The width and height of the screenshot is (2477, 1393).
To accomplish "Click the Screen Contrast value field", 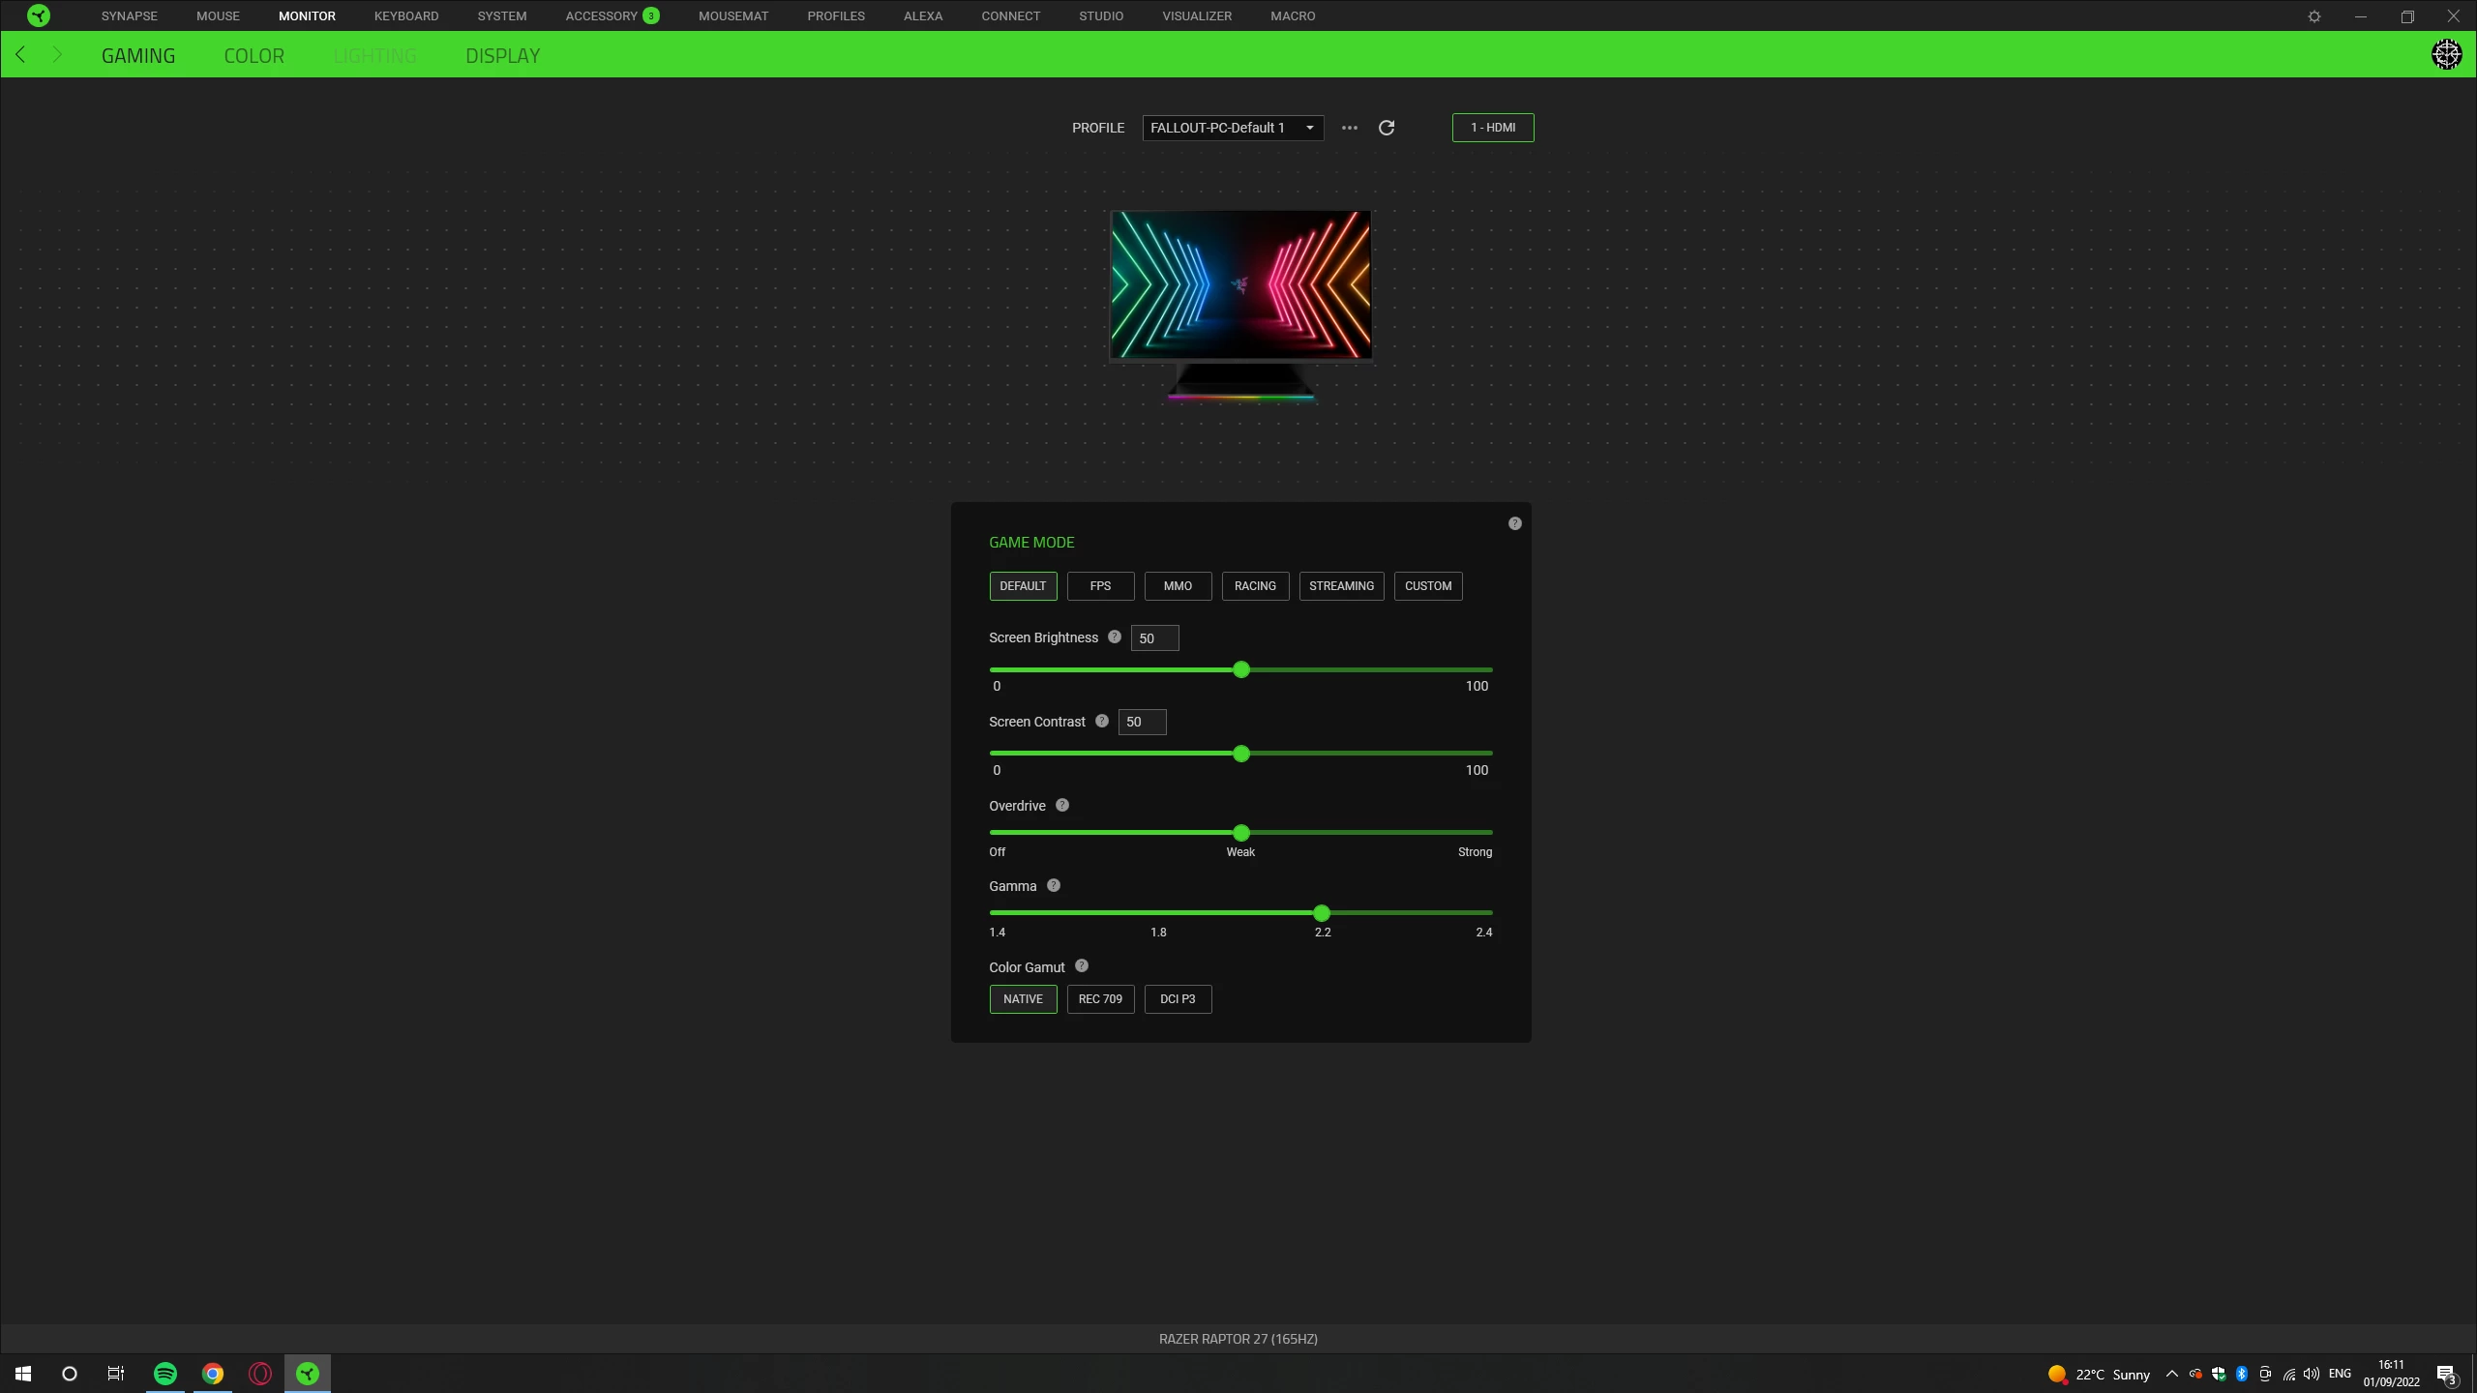I will click(1142, 722).
